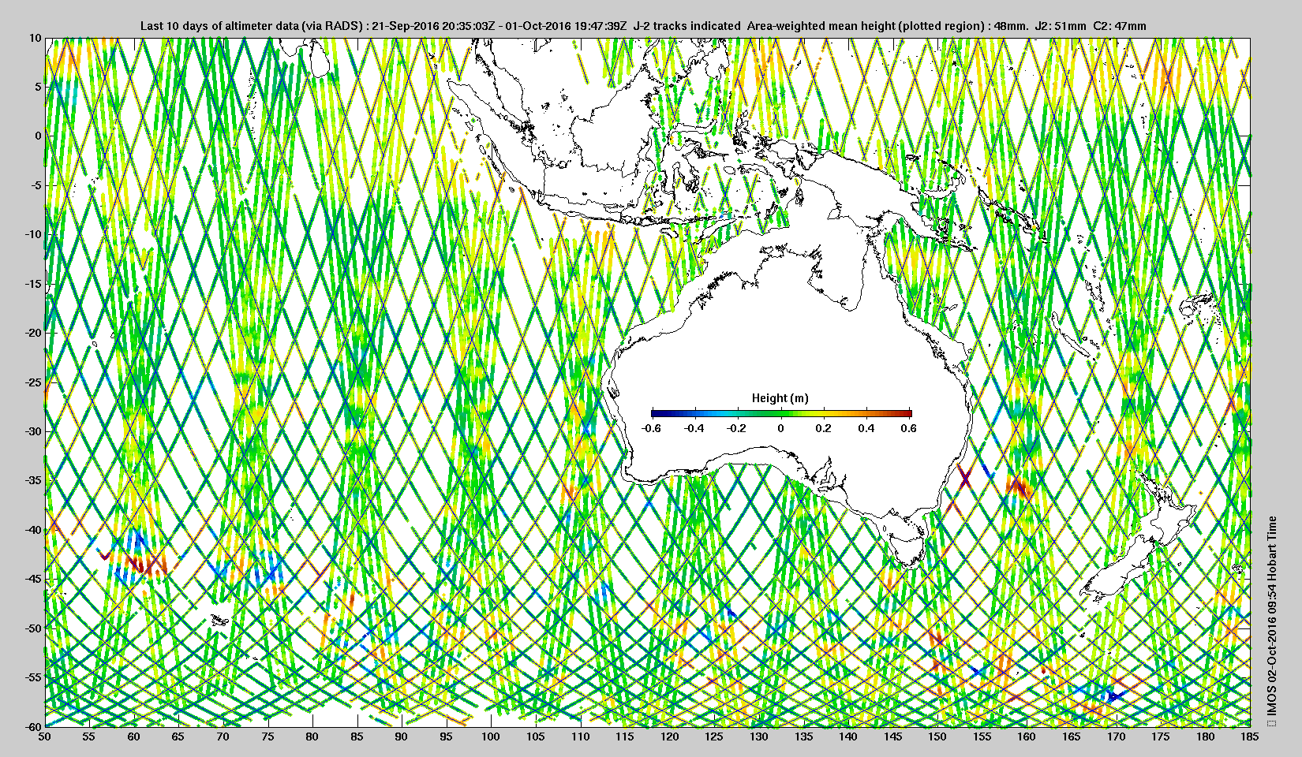Click the x-axis longitude label '110'
The width and height of the screenshot is (1302, 757).
pyautogui.click(x=580, y=736)
